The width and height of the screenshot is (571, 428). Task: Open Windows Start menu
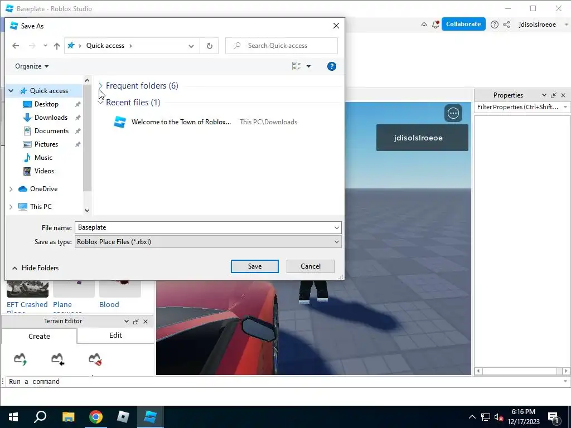(x=13, y=417)
